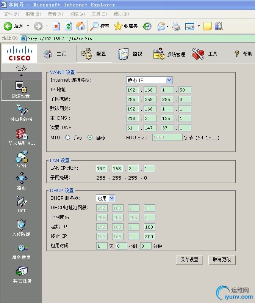Image resolution: width=255 pixels, height=303 pixels.
Task: Open the 帮助 help tab
Action: 243,54
